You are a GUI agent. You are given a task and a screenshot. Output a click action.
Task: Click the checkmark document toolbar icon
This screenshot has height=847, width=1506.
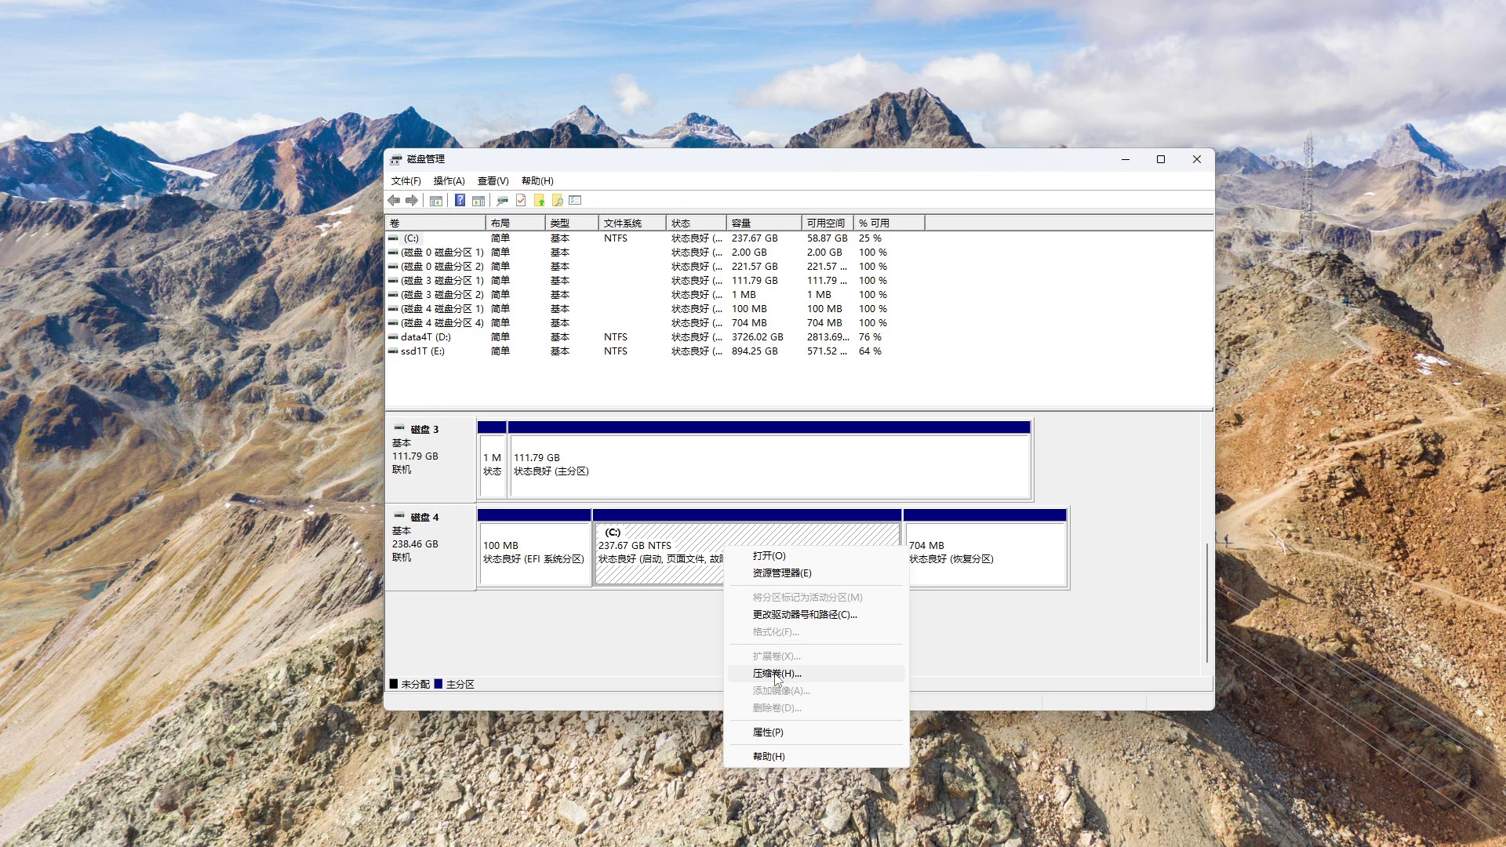tap(521, 201)
